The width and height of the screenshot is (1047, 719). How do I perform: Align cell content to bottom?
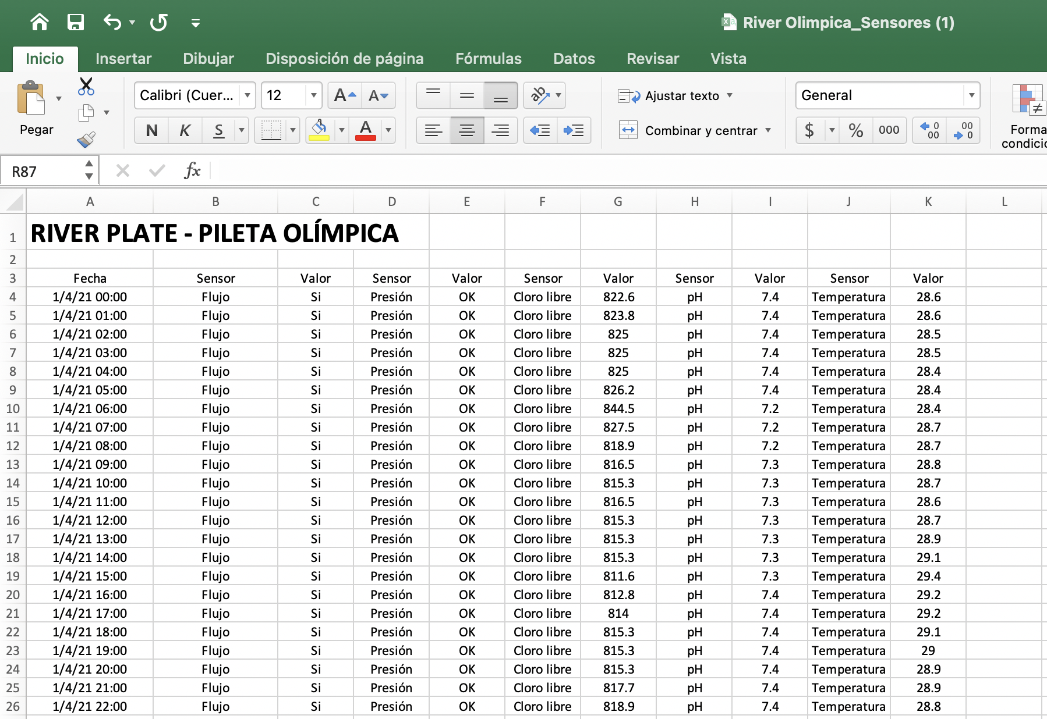501,95
